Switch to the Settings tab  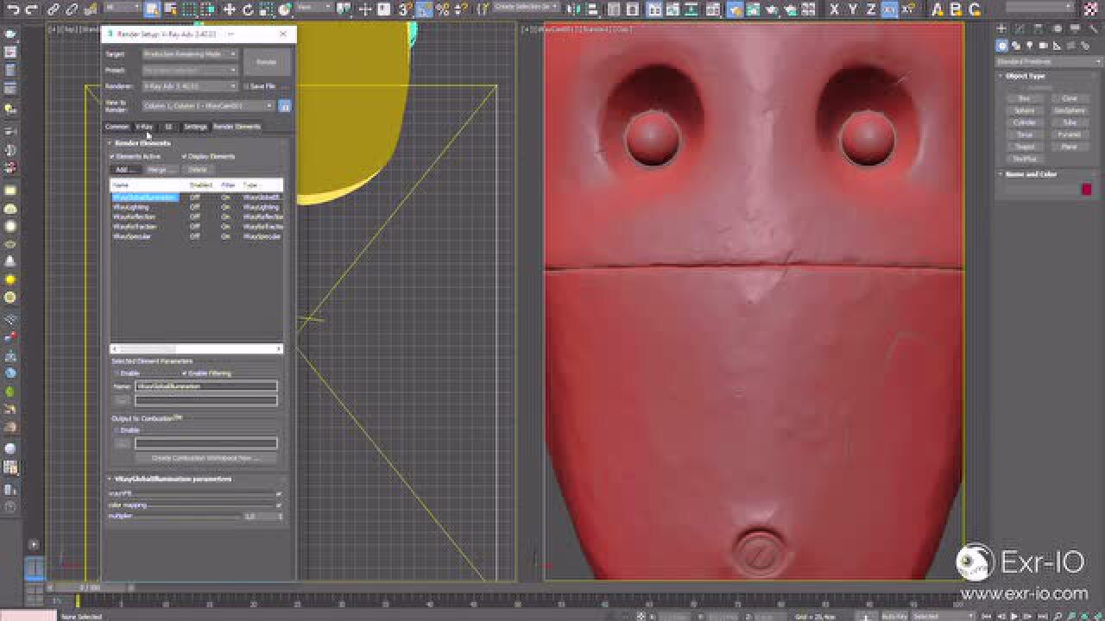[x=195, y=127]
